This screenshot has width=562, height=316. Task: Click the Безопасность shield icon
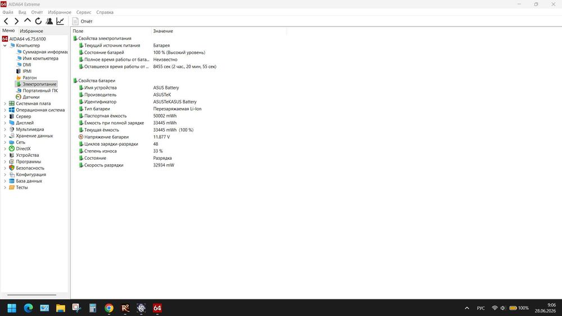[x=12, y=168]
